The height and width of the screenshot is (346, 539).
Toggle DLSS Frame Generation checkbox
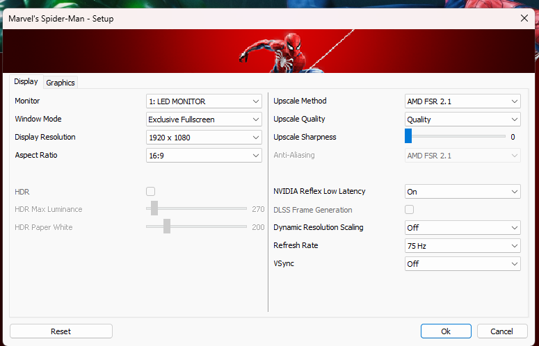point(409,209)
